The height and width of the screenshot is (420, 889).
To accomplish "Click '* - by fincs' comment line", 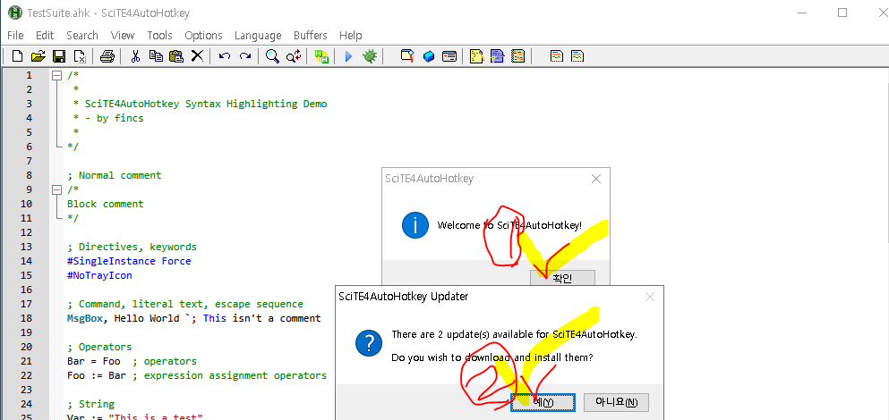I will coord(108,118).
